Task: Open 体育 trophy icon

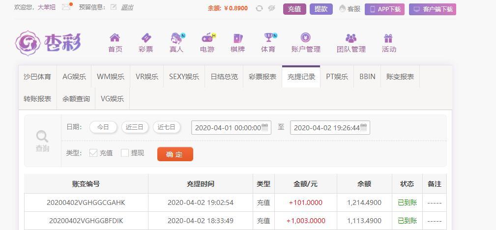Action: click(x=269, y=38)
